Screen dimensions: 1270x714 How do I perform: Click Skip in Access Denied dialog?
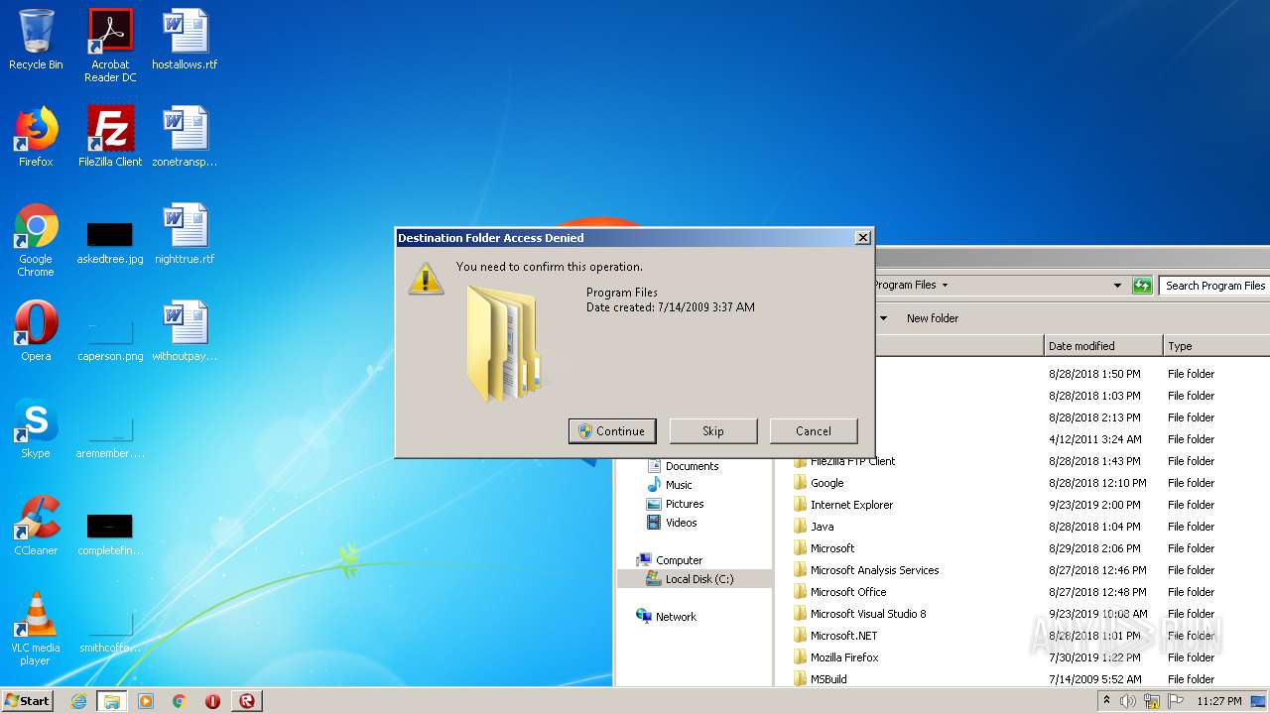[x=713, y=431]
